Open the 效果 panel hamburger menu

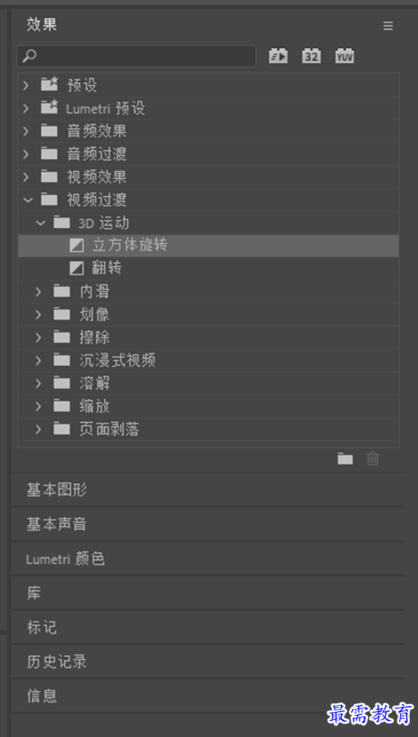point(388,26)
